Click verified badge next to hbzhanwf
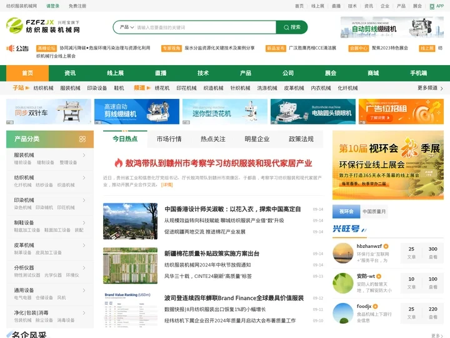Screen dimensions: 450x338 [386, 247]
